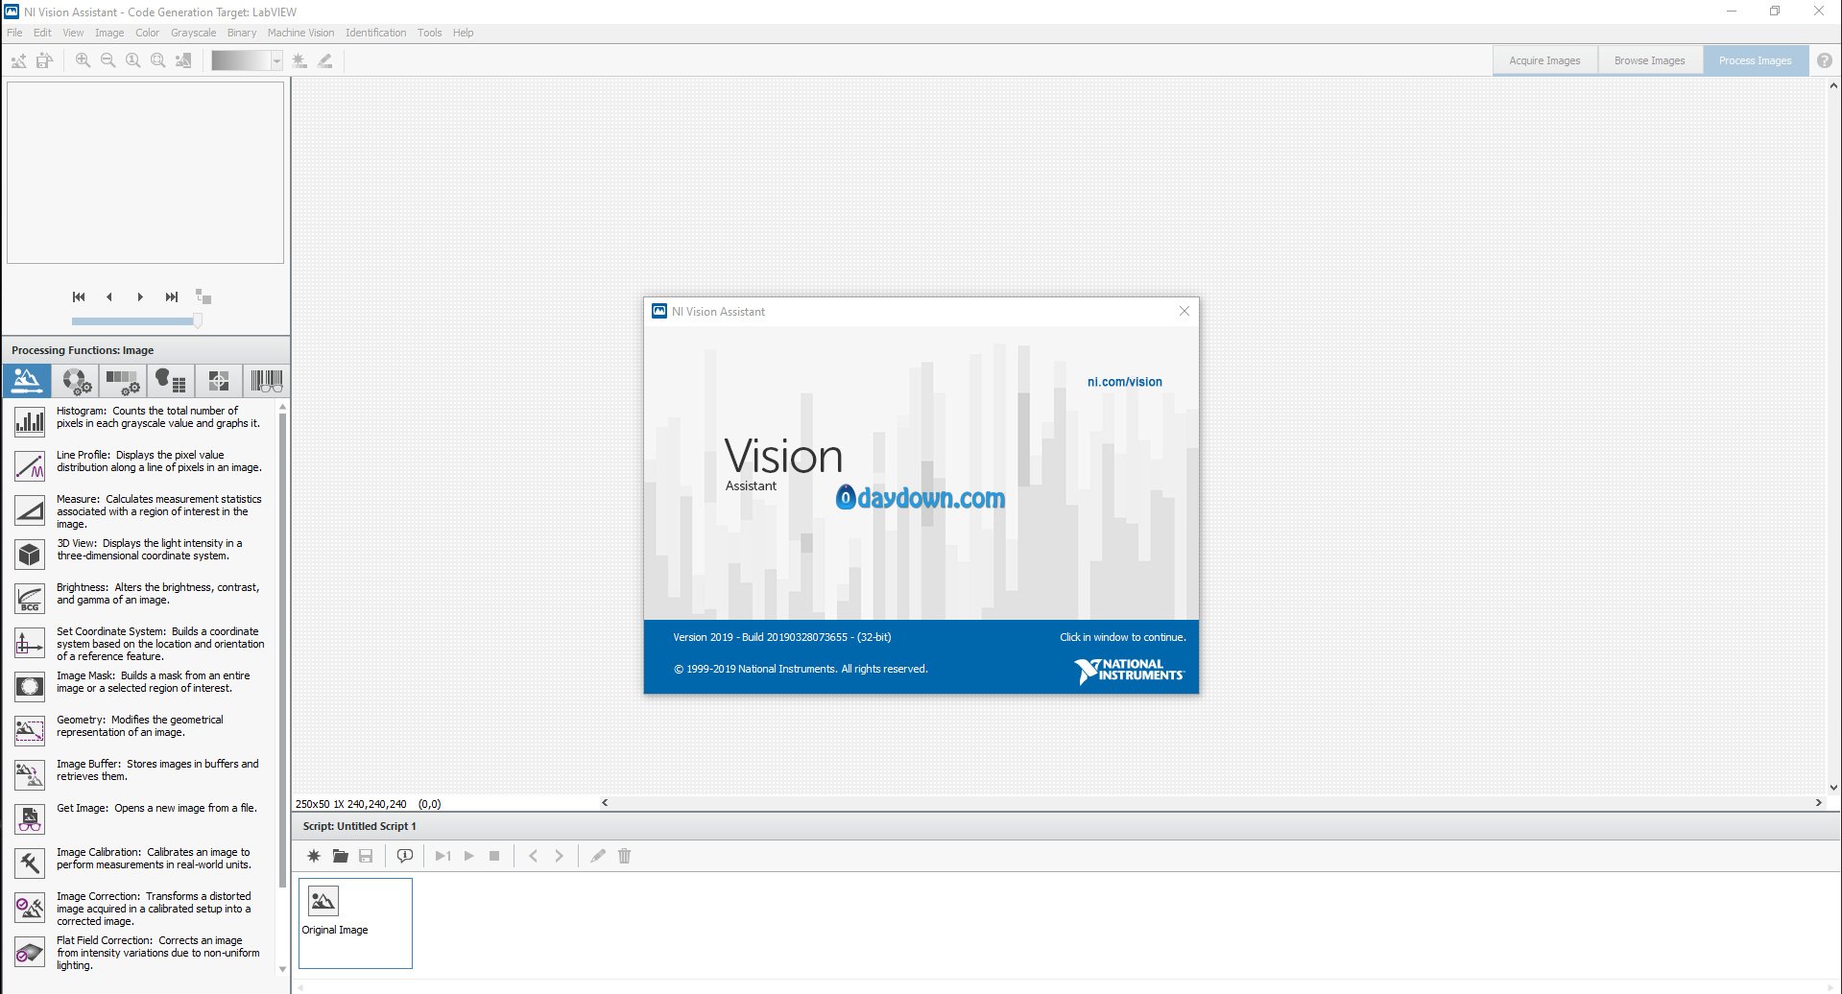This screenshot has height=994, width=1842.
Task: Switch to the Acquire Images tab
Action: (1544, 60)
